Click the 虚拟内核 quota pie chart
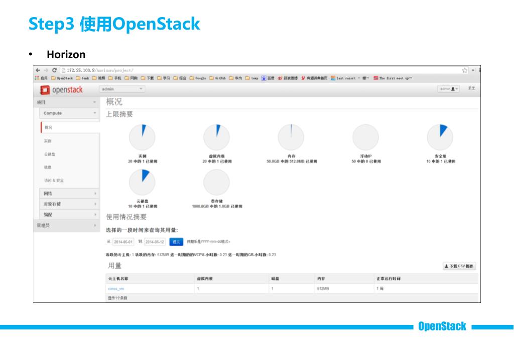The height and width of the screenshot is (342, 514). tap(216, 137)
